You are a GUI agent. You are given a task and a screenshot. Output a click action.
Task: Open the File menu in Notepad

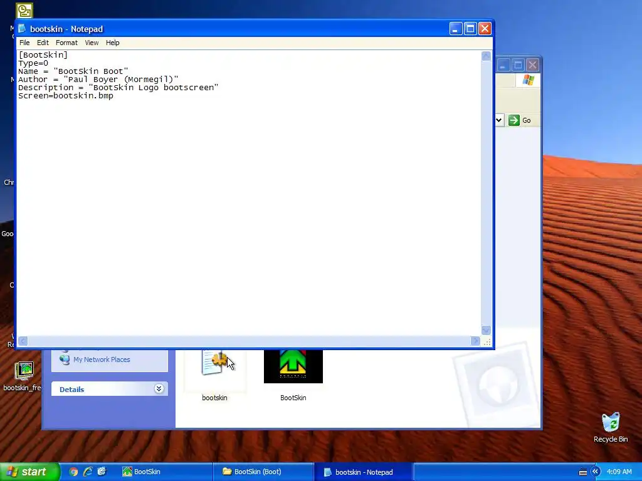click(24, 43)
